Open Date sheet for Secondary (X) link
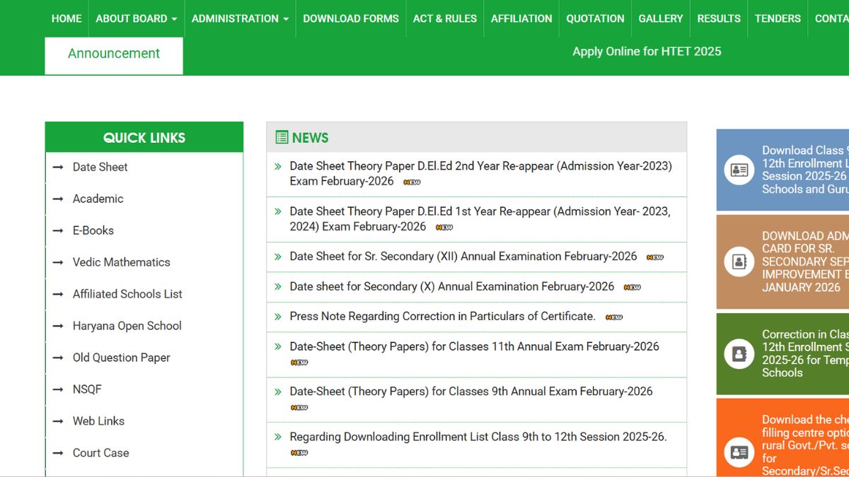The height and width of the screenshot is (477, 849). pos(452,287)
